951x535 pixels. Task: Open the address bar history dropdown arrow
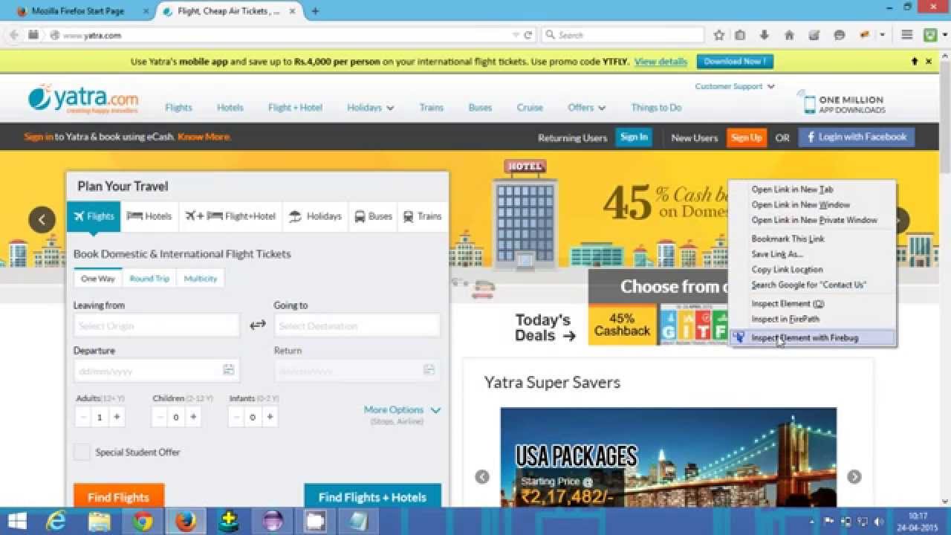click(x=516, y=35)
